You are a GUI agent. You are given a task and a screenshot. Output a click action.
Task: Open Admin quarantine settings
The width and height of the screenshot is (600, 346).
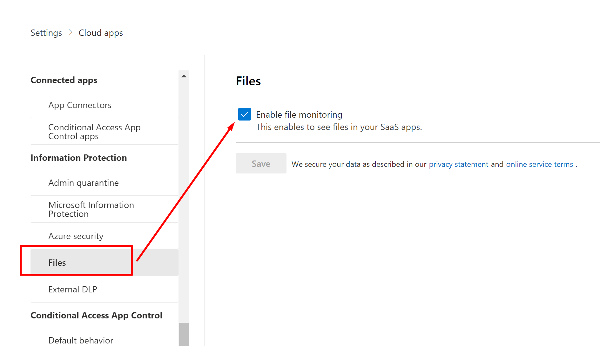83,183
